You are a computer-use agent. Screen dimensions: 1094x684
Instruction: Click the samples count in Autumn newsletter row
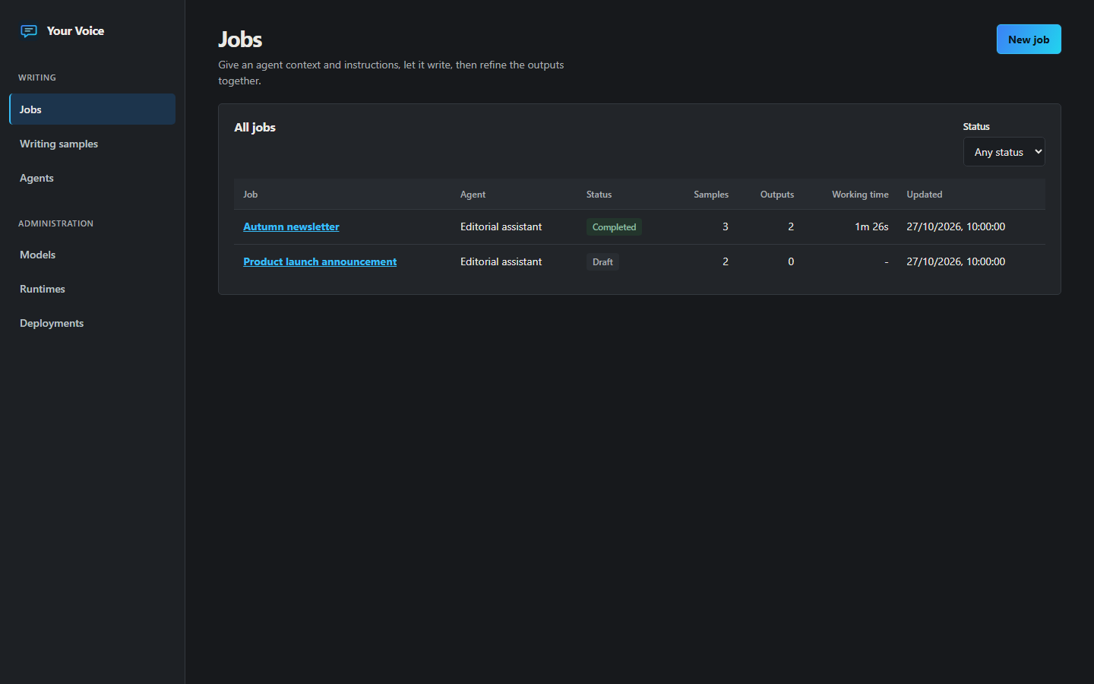pos(726,226)
